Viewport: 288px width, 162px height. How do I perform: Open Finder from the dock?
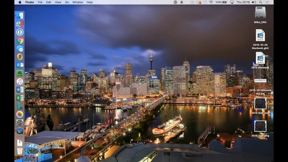coord(20,16)
